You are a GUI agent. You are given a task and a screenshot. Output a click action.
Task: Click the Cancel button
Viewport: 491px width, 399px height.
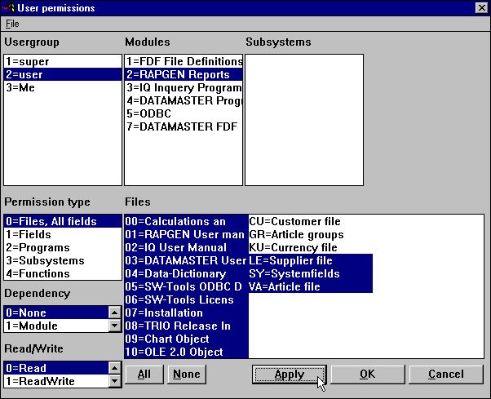(446, 375)
